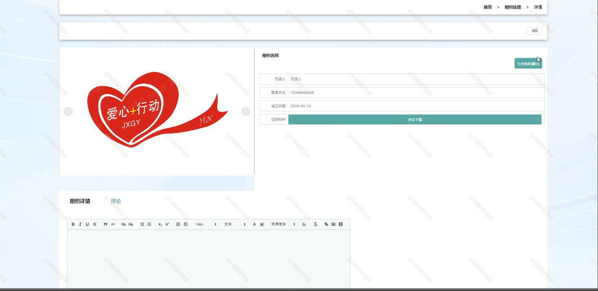
Task: Switch to the 评论 tab
Action: point(116,201)
